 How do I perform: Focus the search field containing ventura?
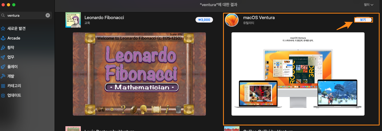pyautogui.click(x=26, y=15)
